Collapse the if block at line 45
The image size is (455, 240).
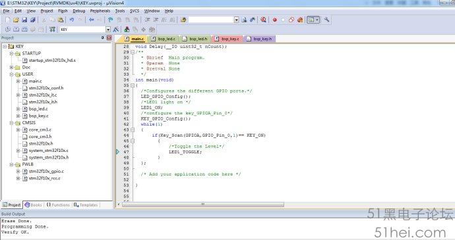[x=133, y=141]
